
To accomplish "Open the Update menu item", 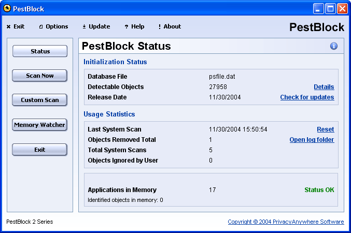I will tap(96, 26).
